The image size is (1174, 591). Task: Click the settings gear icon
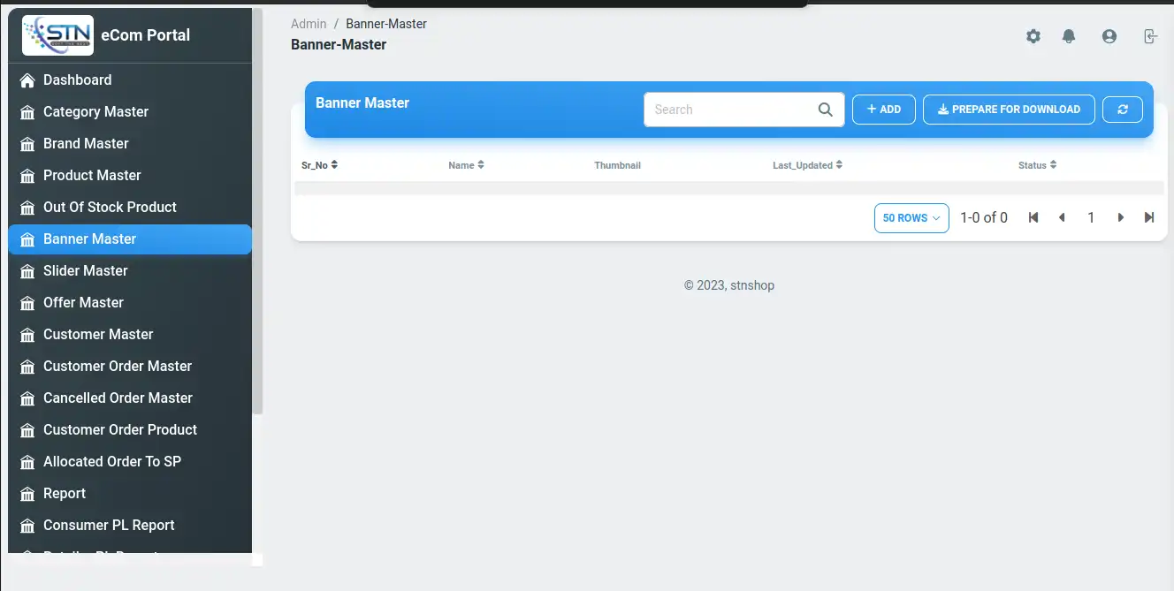[x=1033, y=36]
